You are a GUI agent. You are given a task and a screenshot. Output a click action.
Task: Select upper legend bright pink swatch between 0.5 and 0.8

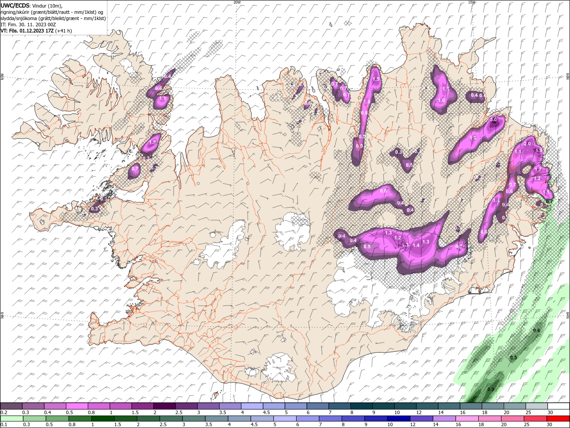click(77, 406)
